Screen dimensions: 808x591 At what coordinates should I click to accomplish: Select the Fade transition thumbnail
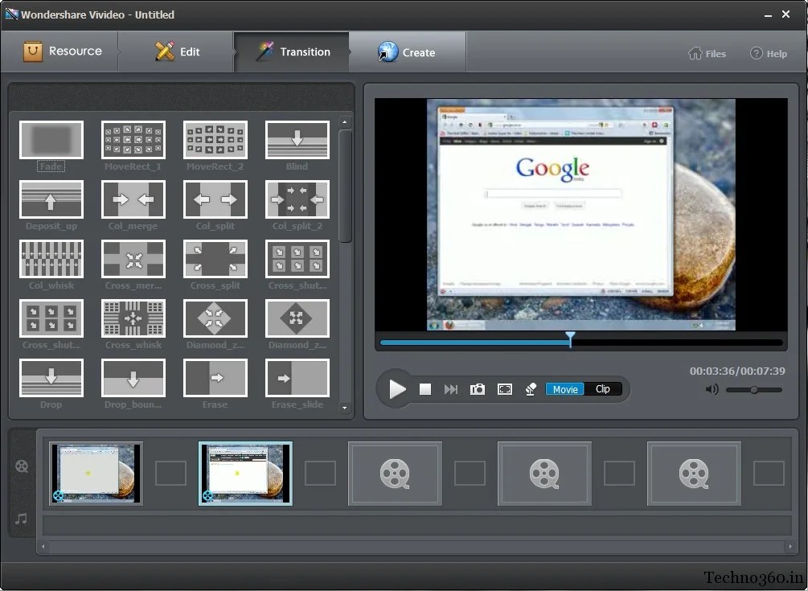[51, 140]
